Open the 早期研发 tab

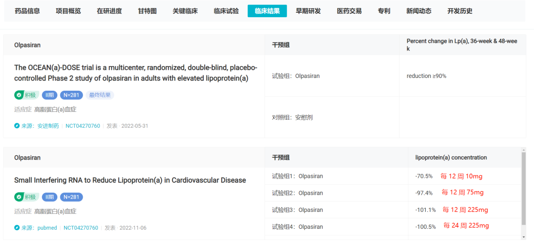point(308,11)
